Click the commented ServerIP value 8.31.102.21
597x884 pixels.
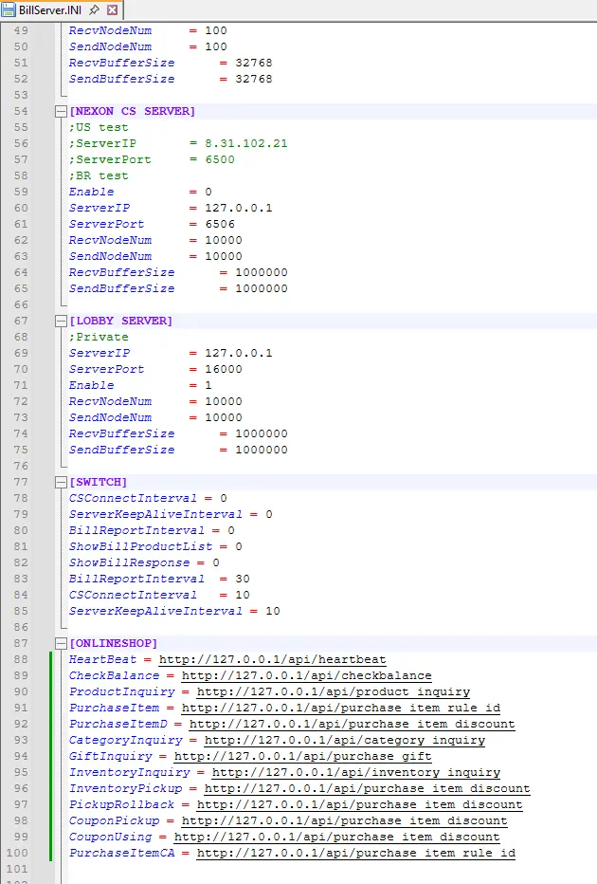point(246,143)
